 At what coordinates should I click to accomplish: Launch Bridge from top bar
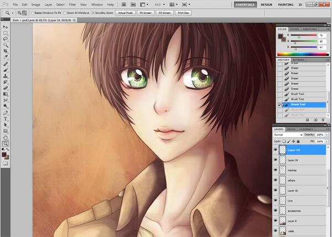pos(124,4)
